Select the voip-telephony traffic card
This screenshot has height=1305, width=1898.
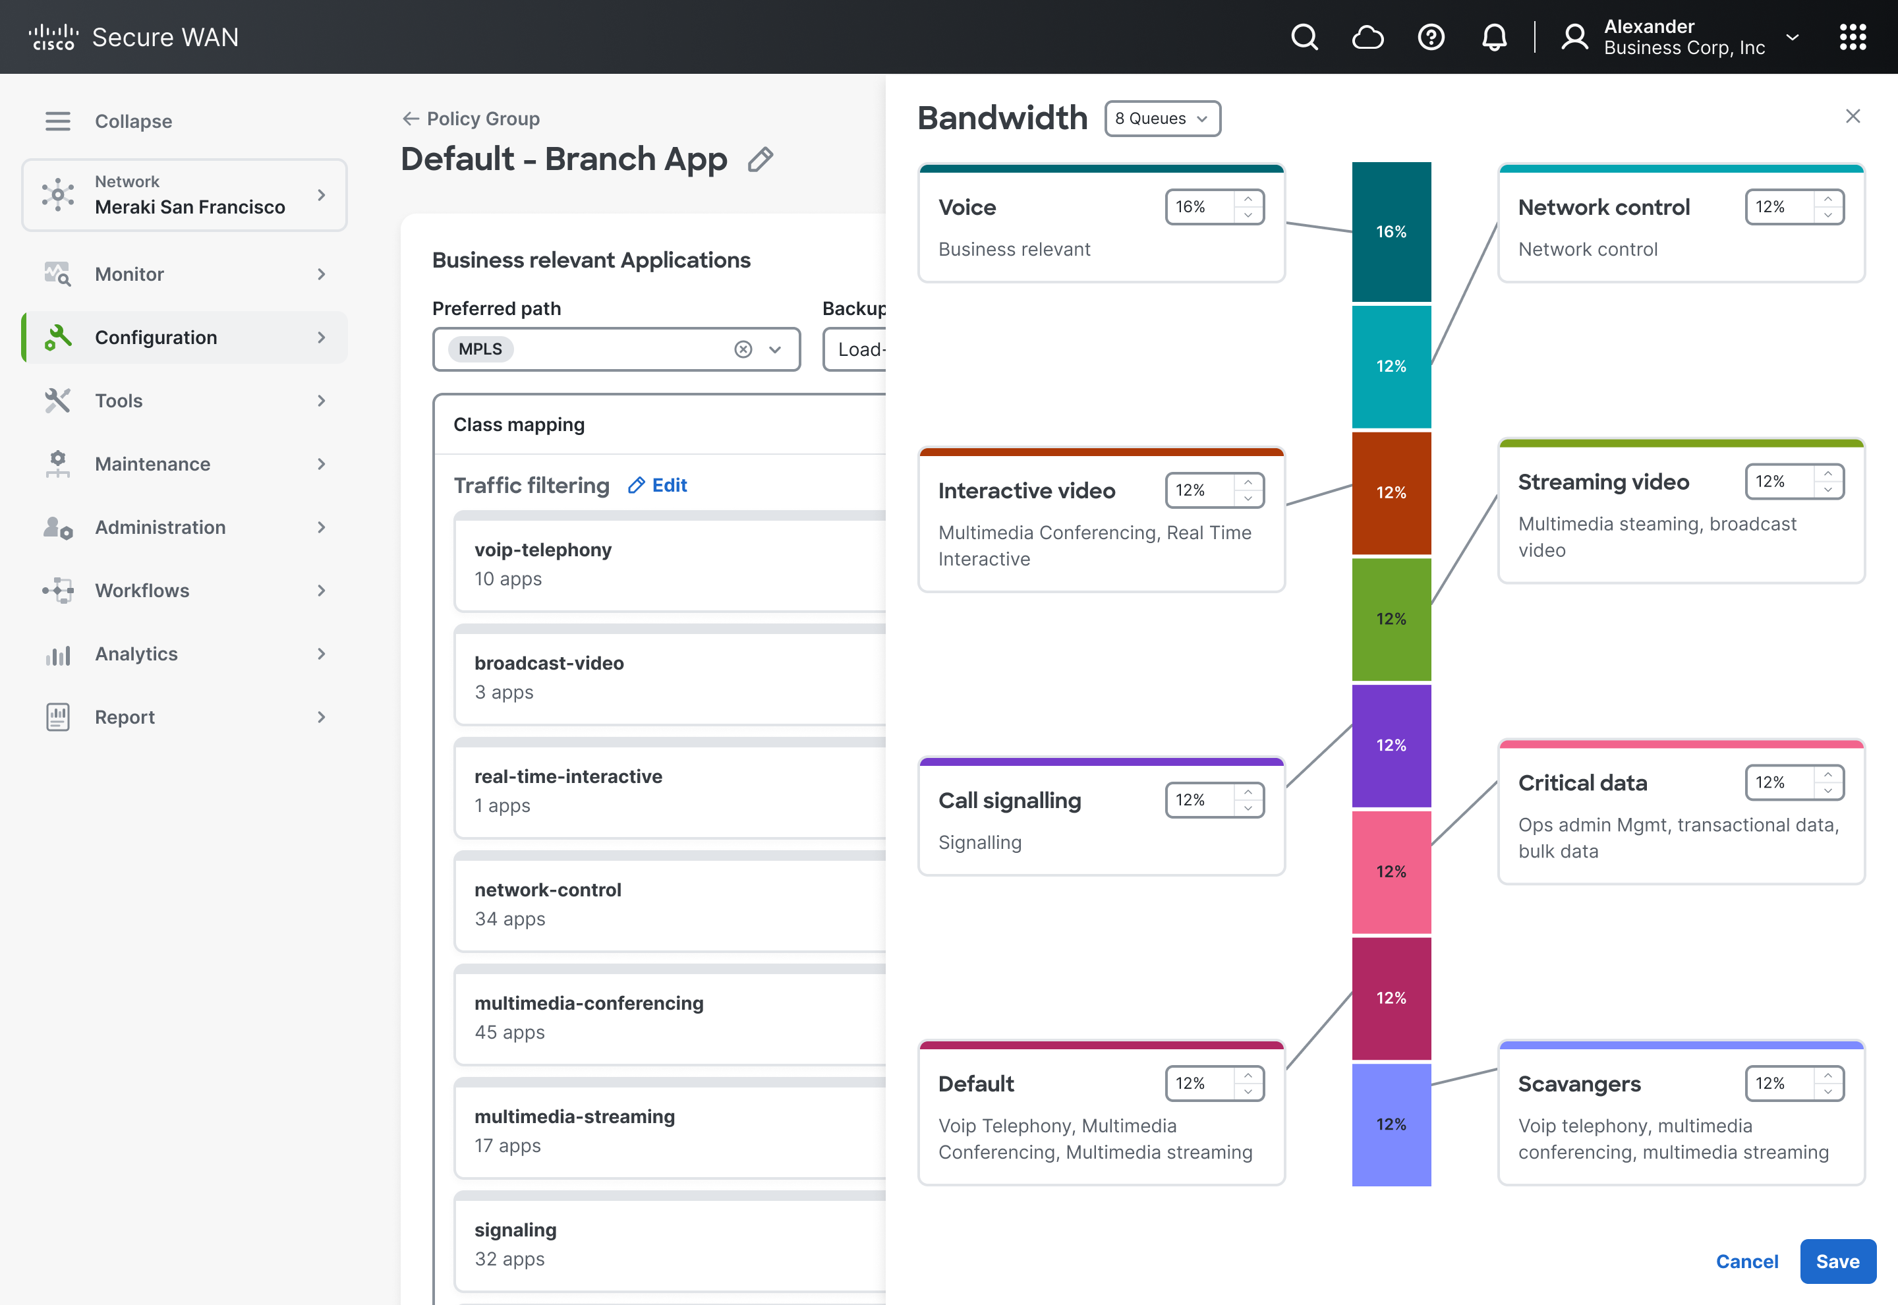(670, 562)
